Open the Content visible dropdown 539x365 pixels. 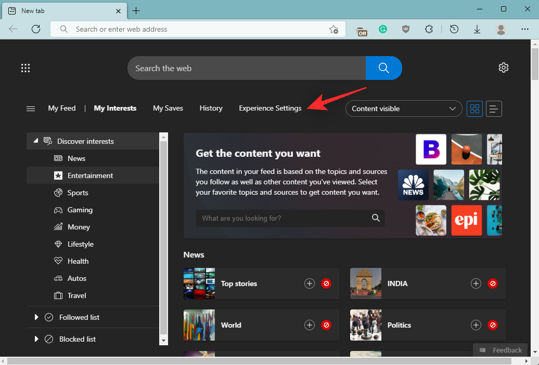403,109
